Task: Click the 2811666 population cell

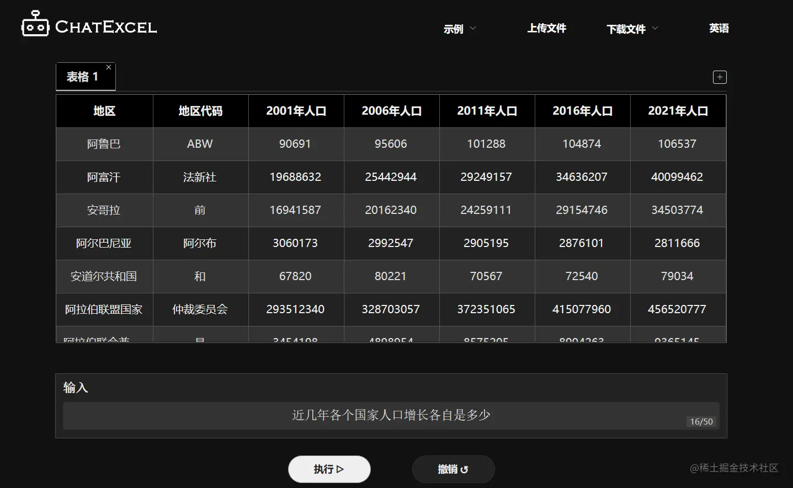Action: (x=678, y=243)
